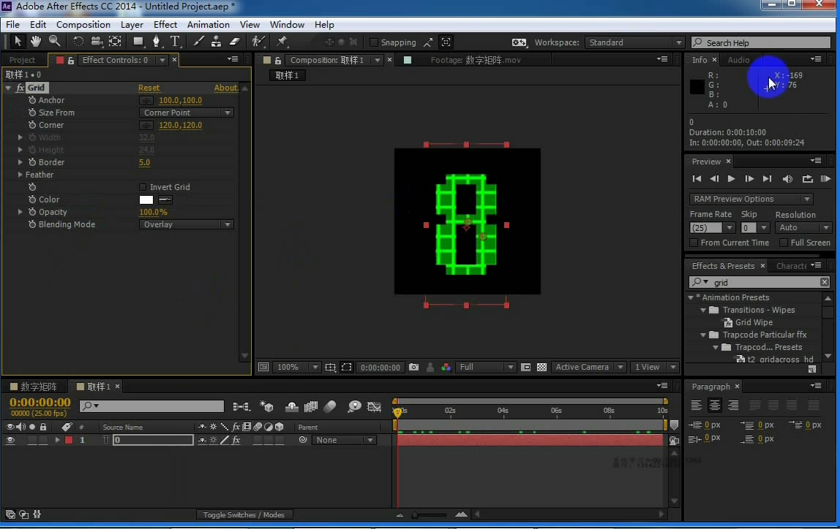Collapse the Trapcode Particular ffx folder
This screenshot has width=840, height=529.
click(703, 335)
